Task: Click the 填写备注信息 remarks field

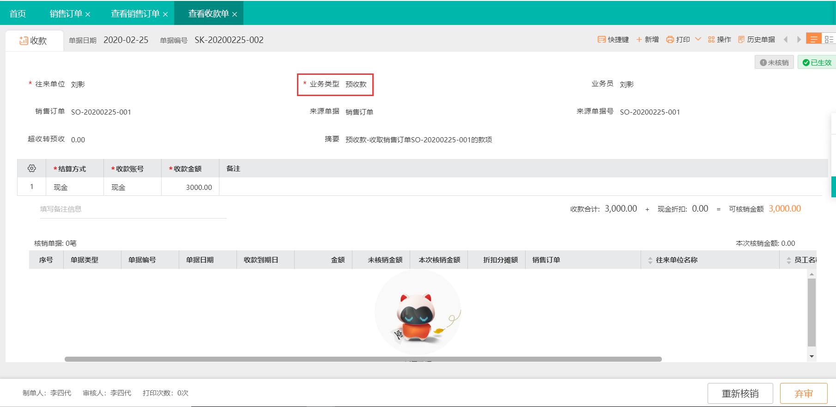Action: coord(133,209)
